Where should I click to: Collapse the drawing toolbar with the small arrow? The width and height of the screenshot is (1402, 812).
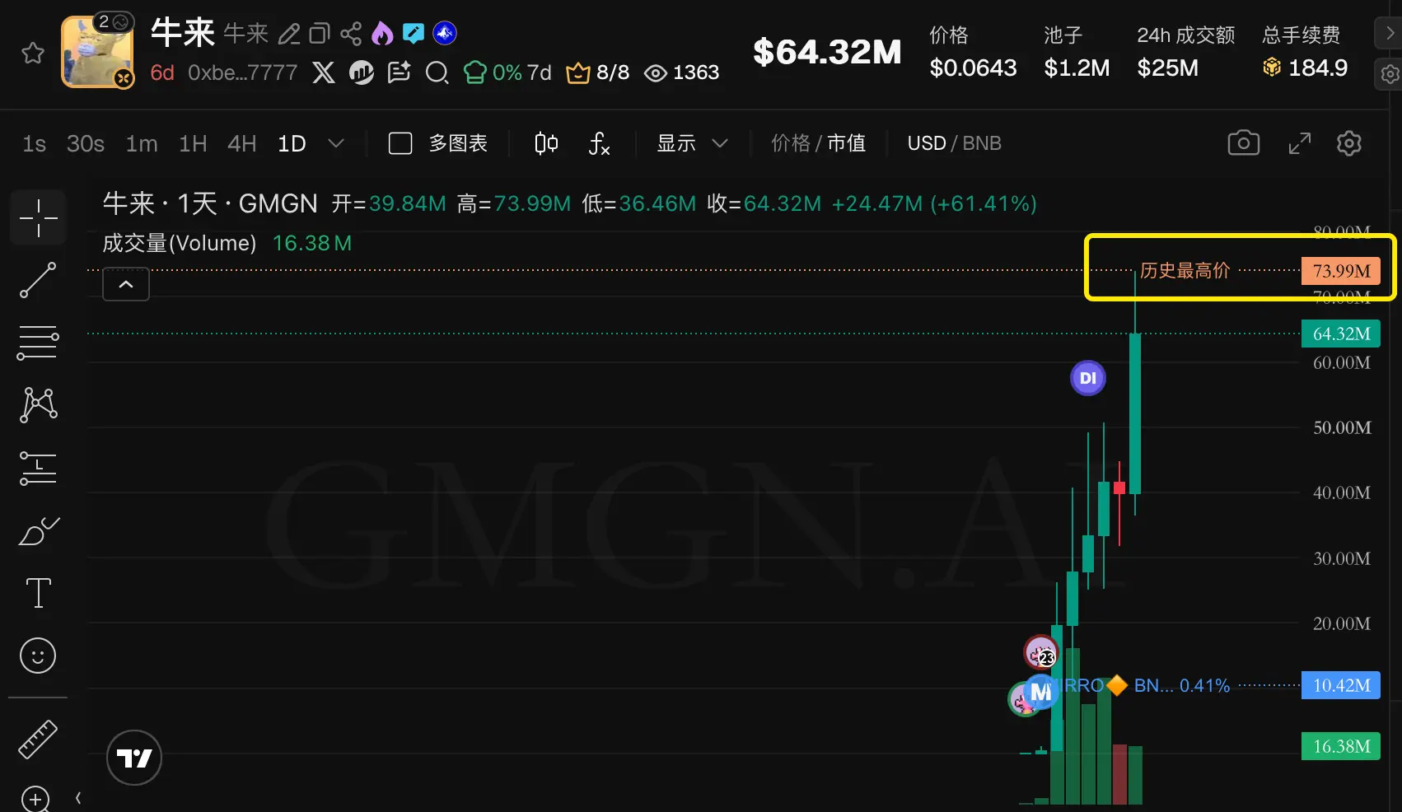tap(78, 797)
